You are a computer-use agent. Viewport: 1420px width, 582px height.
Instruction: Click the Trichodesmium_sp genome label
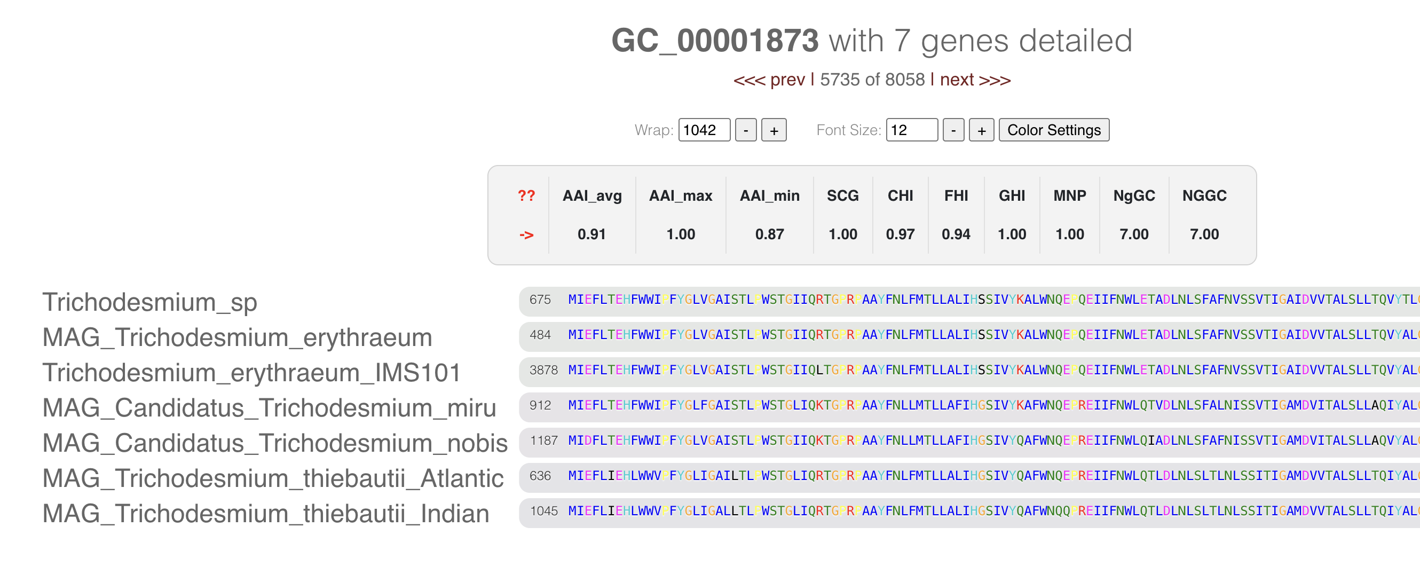(x=149, y=302)
